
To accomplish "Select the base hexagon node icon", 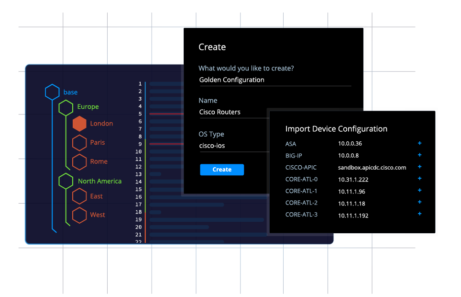I will [52, 91].
